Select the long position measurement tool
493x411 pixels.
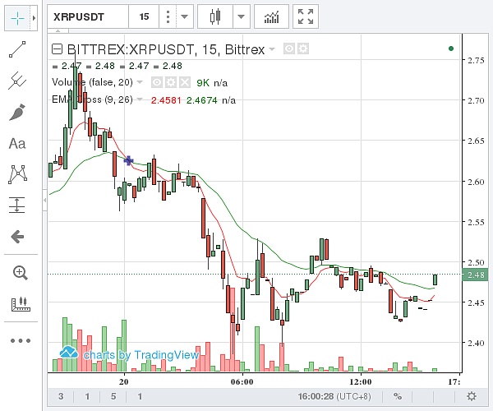pyautogui.click(x=16, y=205)
